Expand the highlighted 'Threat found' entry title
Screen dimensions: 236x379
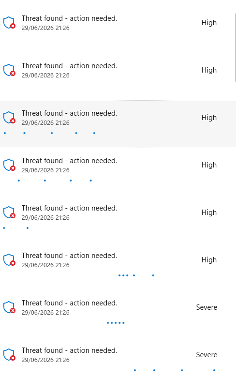(69, 113)
